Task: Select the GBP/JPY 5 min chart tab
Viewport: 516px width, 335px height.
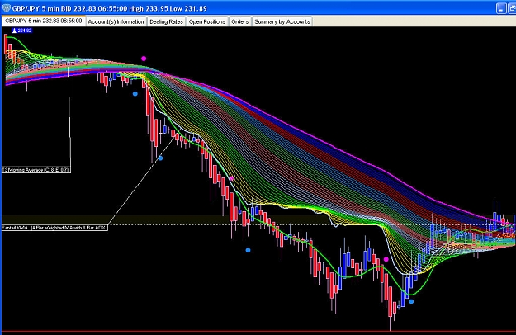Action: point(44,21)
